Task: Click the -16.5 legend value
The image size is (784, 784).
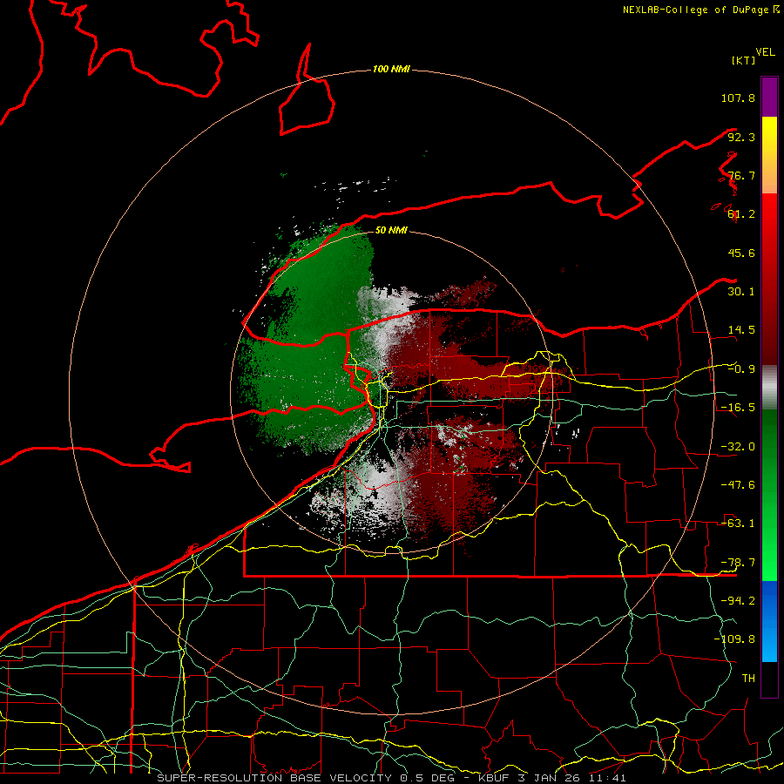Action: [x=738, y=408]
